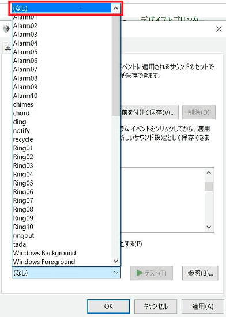Select Alarm03 in the sound list

tap(62, 35)
